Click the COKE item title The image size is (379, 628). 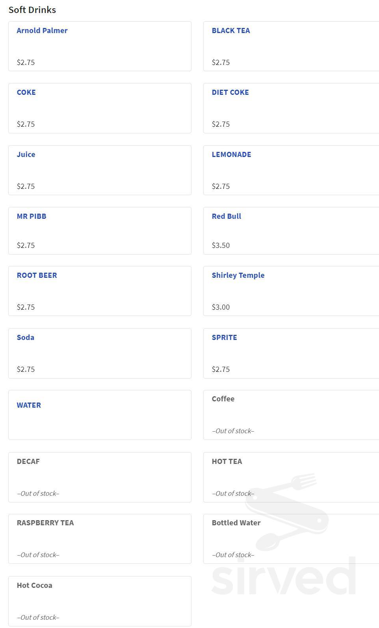click(x=26, y=92)
